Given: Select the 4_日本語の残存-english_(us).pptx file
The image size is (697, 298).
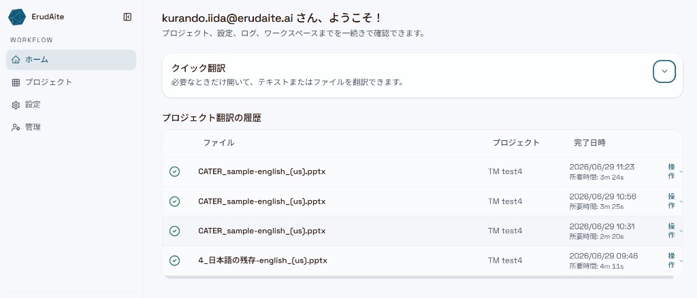Looking at the screenshot, I should click(263, 261).
